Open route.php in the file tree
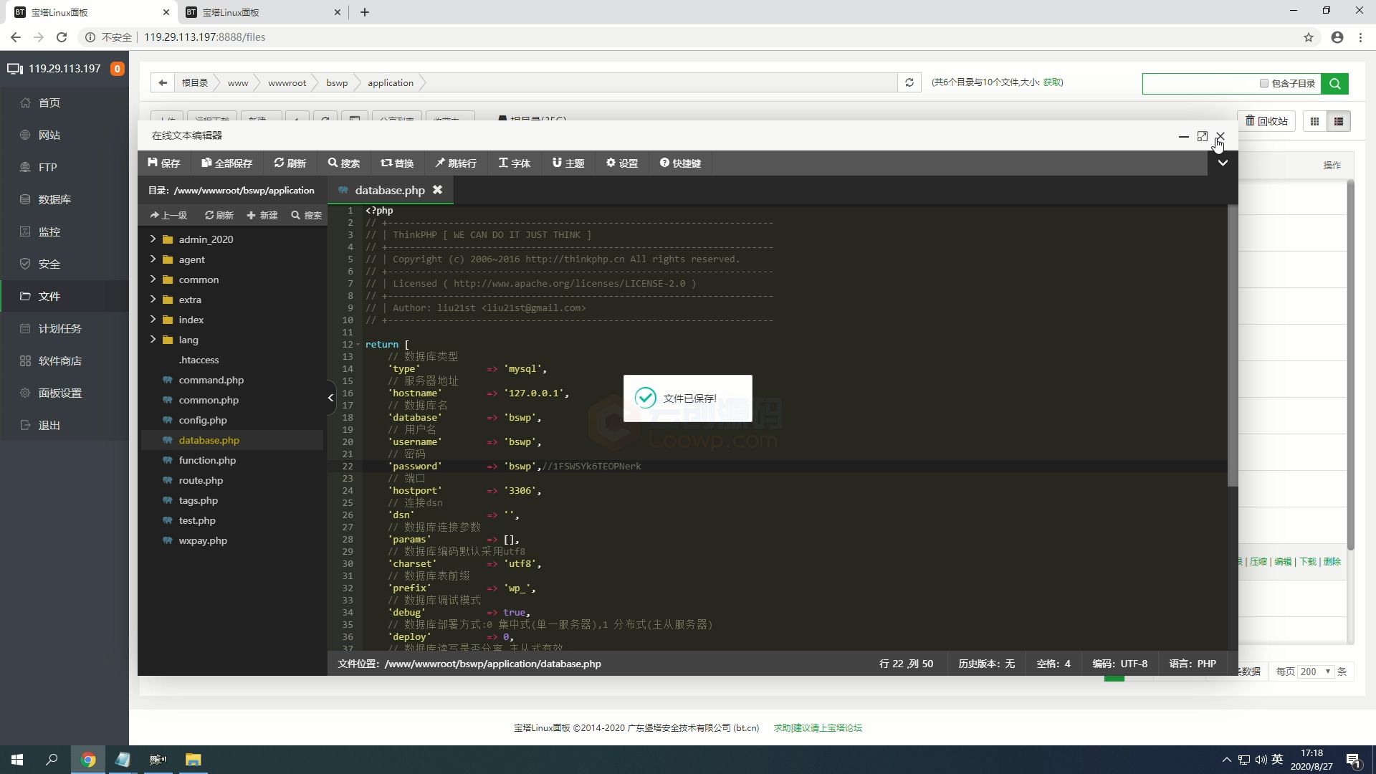Screen dimensions: 1376x774 [201, 480]
